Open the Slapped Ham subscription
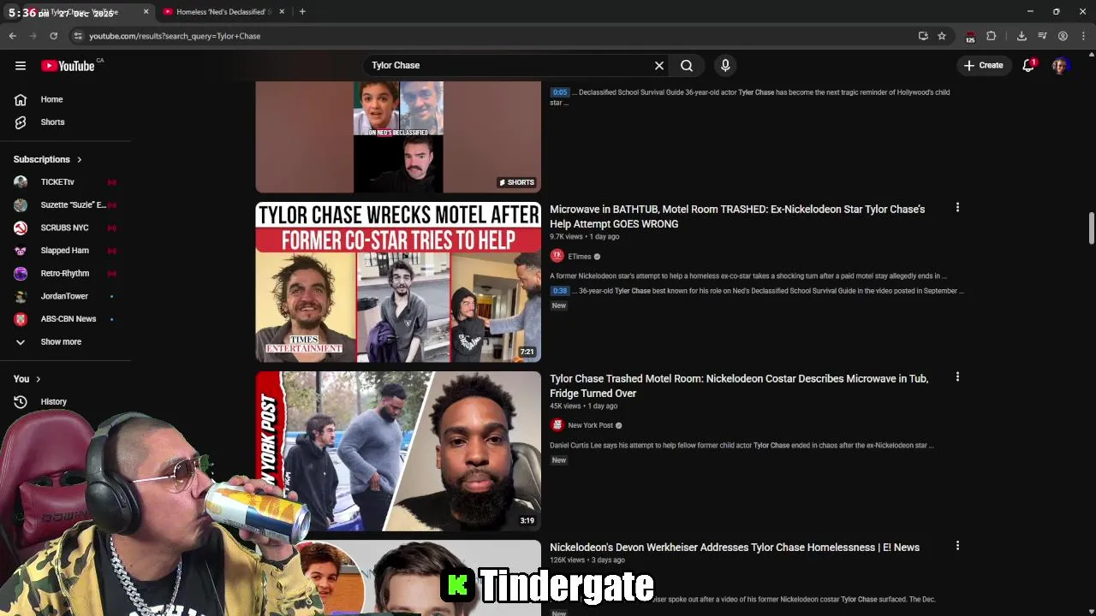The width and height of the screenshot is (1096, 616). tap(65, 251)
